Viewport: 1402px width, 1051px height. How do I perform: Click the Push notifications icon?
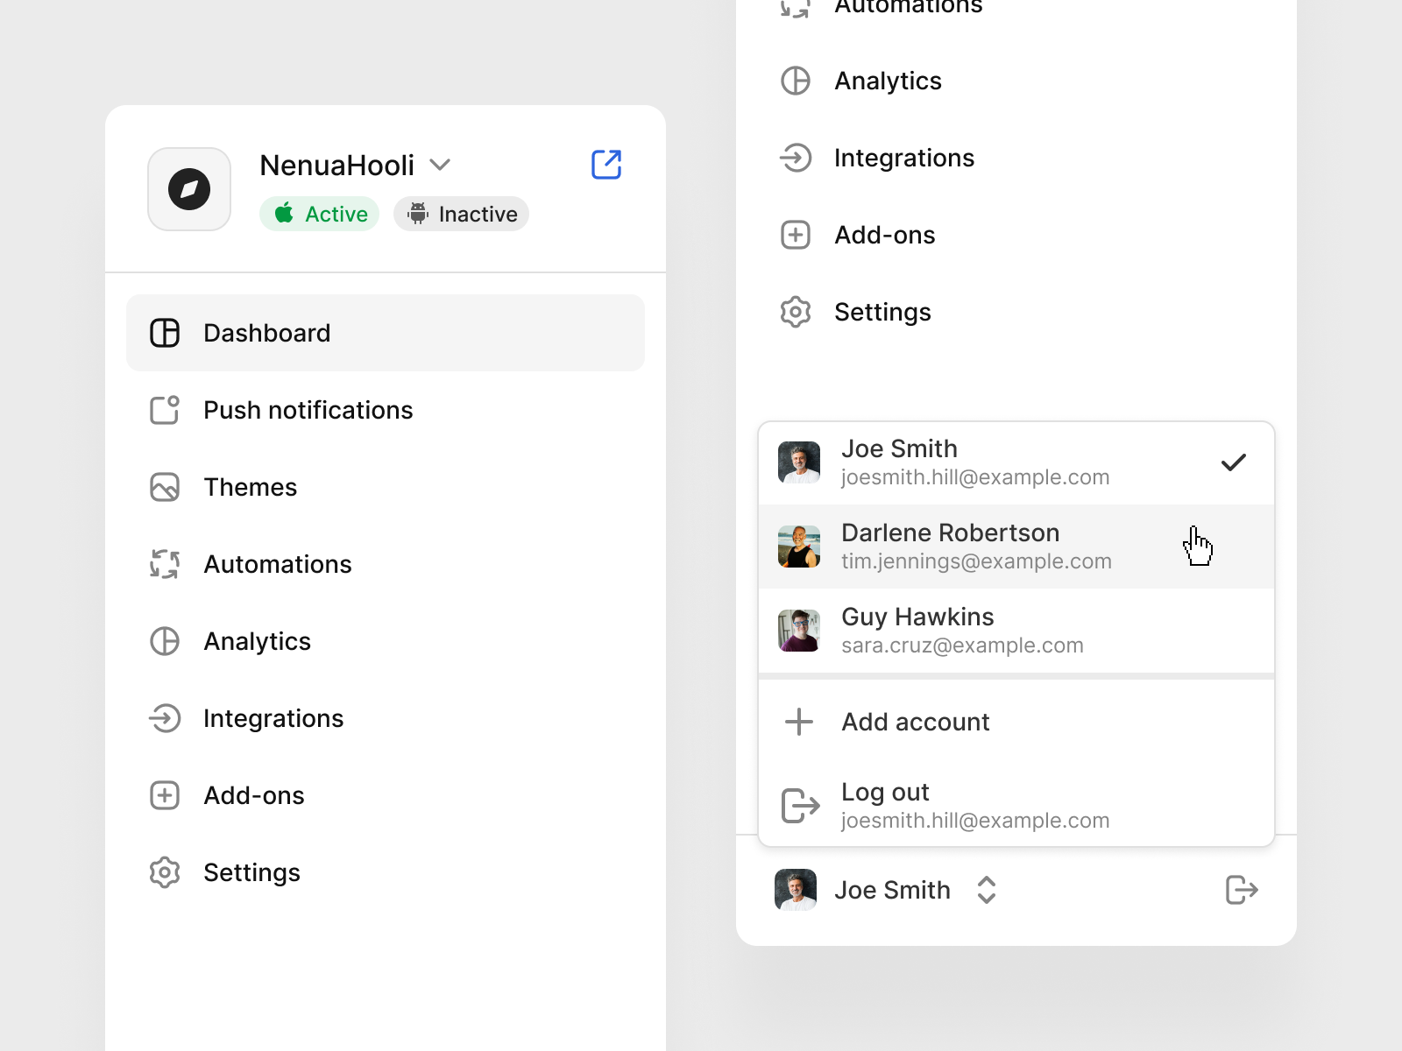(165, 410)
